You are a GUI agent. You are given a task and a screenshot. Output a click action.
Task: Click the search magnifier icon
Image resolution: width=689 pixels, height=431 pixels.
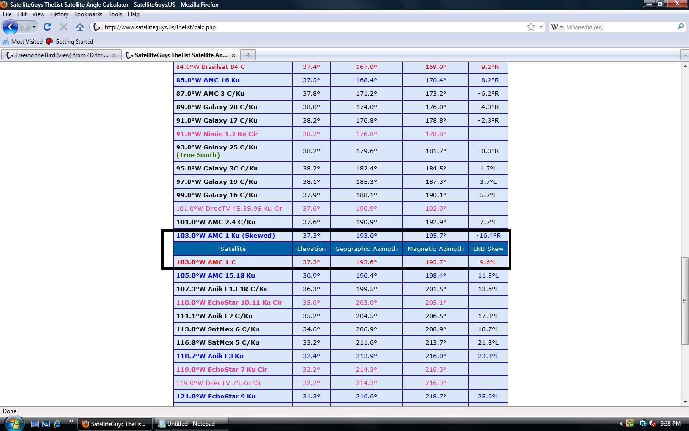(x=680, y=27)
